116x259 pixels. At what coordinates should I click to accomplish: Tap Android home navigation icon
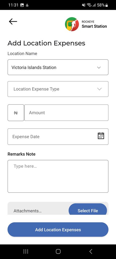[58, 251]
